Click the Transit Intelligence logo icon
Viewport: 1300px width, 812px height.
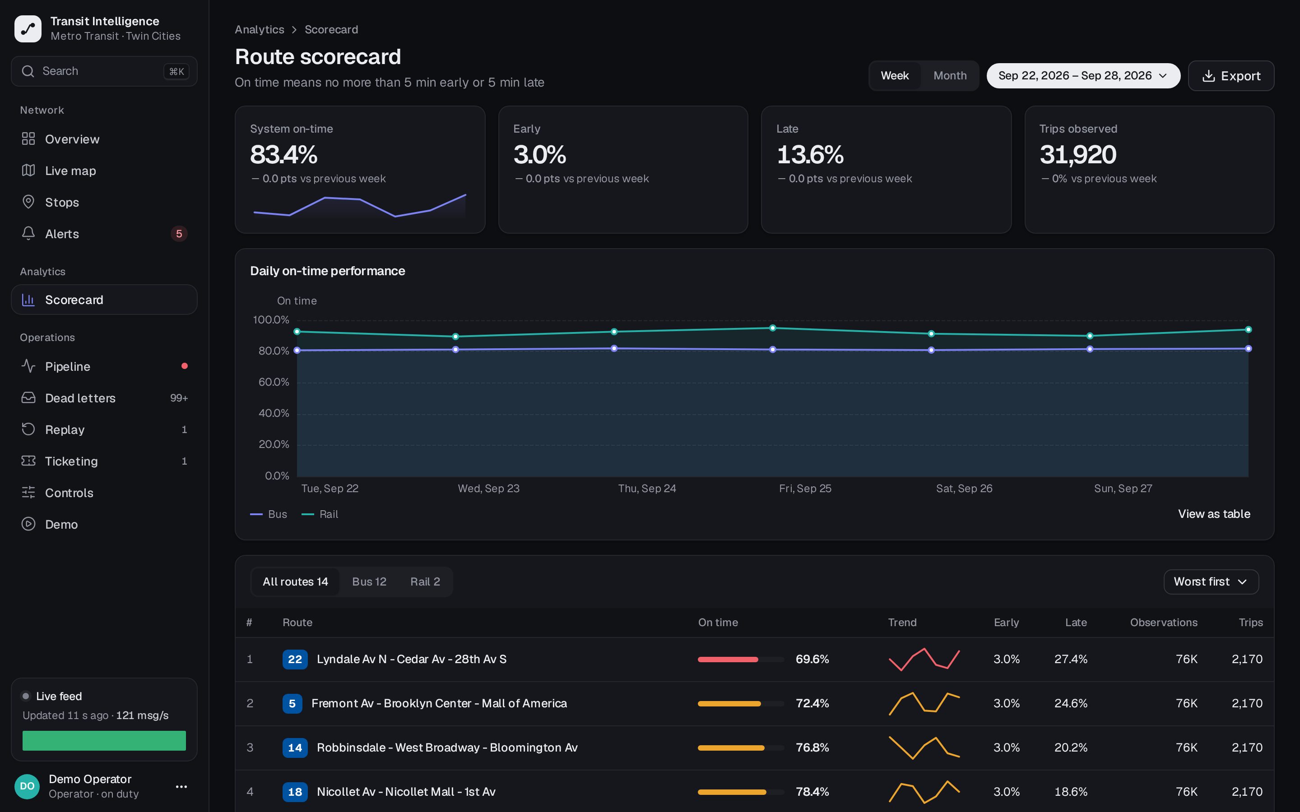[x=28, y=28]
